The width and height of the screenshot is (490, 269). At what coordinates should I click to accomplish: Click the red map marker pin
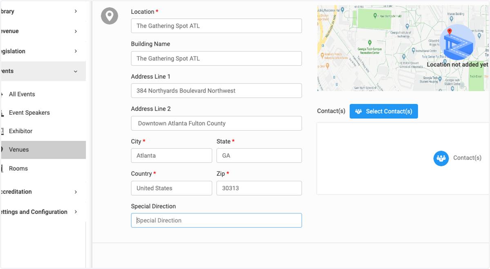pyautogui.click(x=450, y=32)
